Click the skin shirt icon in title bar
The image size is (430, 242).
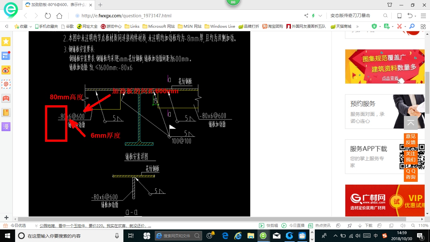pyautogui.click(x=390, y=5)
